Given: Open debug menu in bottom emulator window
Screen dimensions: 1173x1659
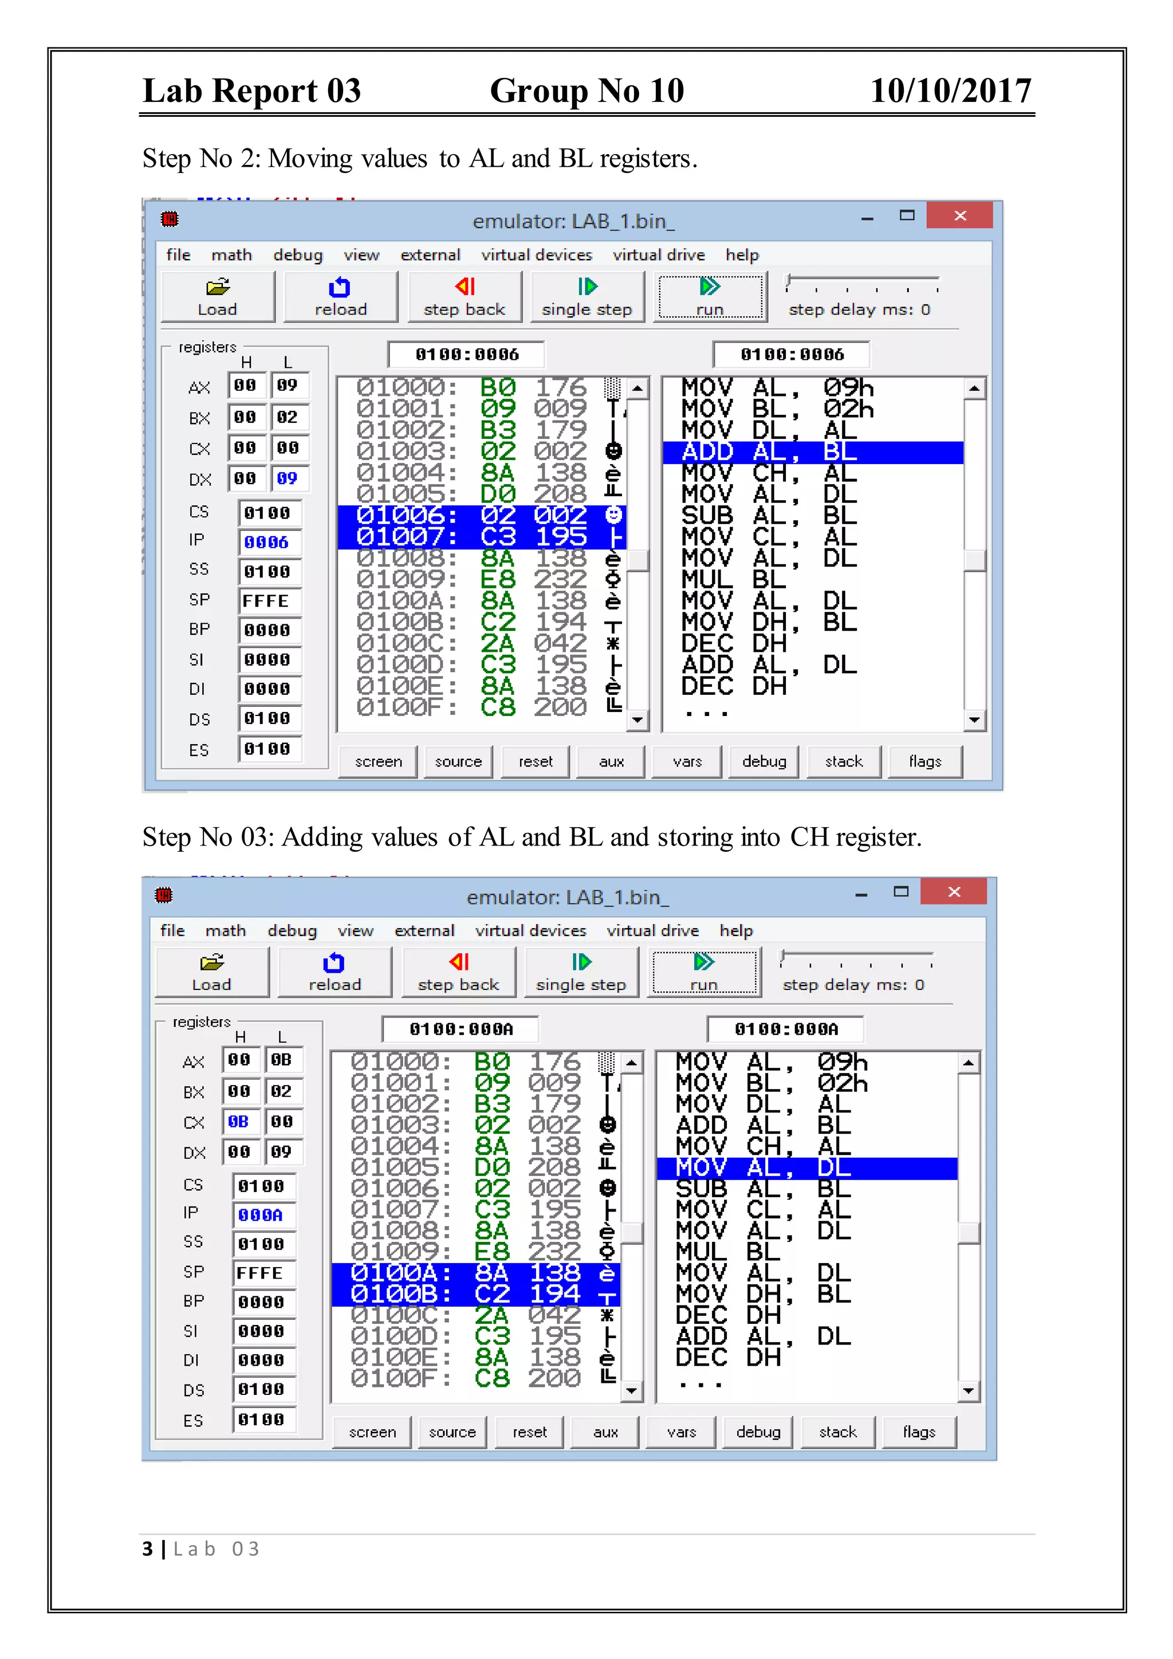Looking at the screenshot, I should pyautogui.click(x=293, y=931).
